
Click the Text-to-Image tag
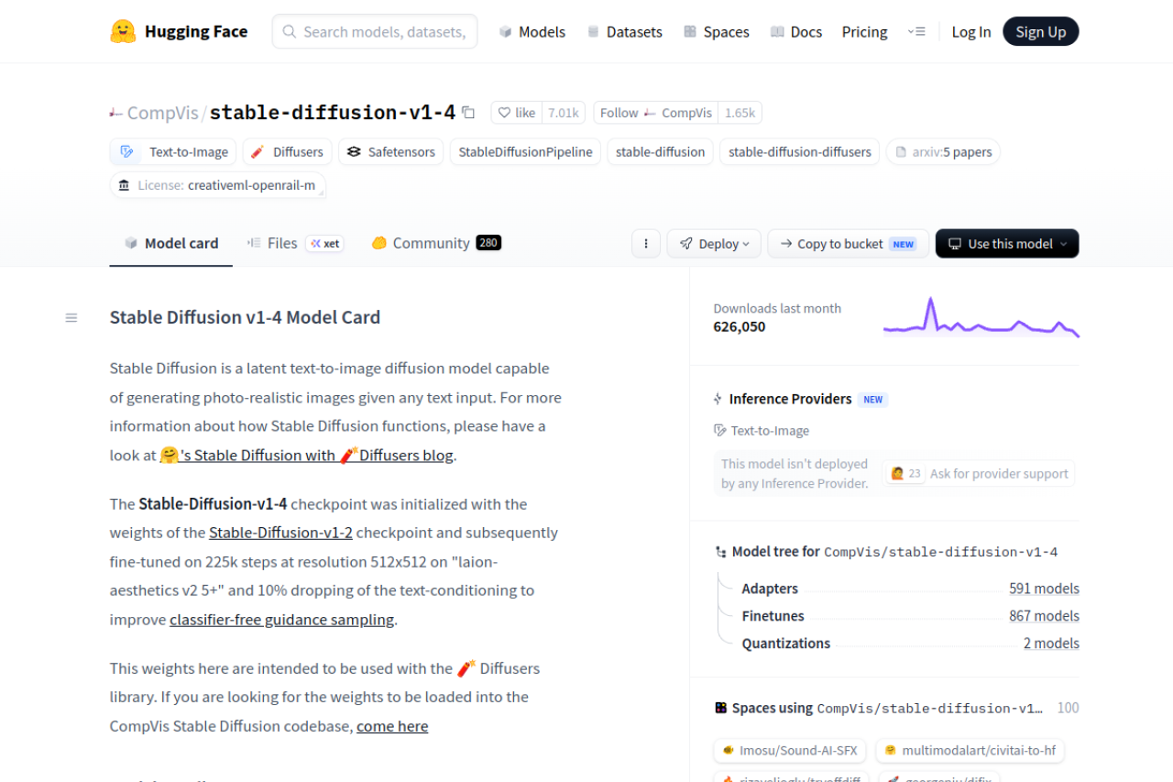(x=173, y=152)
